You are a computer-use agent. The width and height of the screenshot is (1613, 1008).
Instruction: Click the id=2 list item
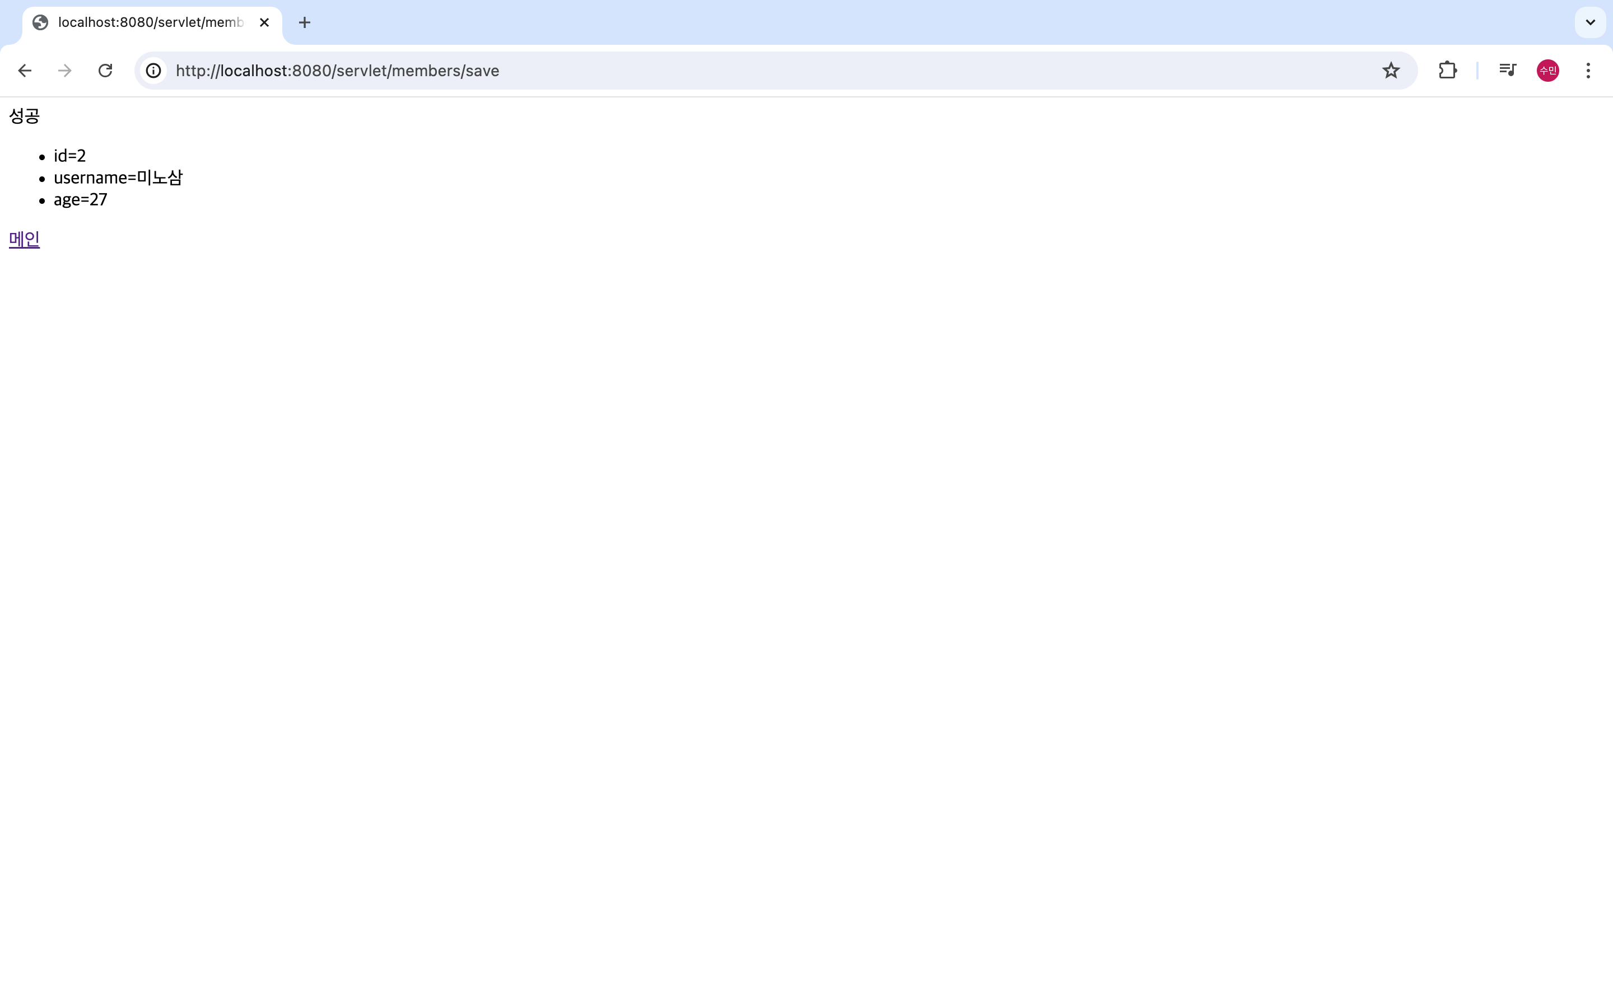click(x=70, y=156)
